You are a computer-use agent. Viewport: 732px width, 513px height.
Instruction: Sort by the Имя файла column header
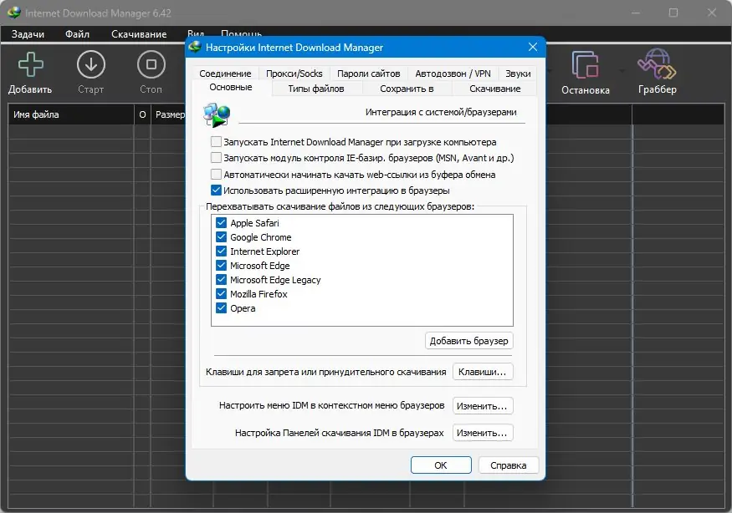(x=70, y=114)
